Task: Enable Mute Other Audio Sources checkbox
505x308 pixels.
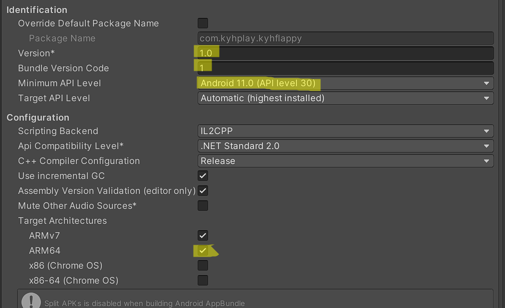Action: [203, 206]
